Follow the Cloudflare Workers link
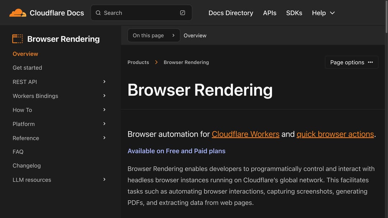This screenshot has width=388, height=218. (245, 134)
